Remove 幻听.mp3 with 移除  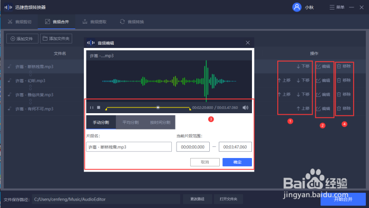[x=344, y=81]
